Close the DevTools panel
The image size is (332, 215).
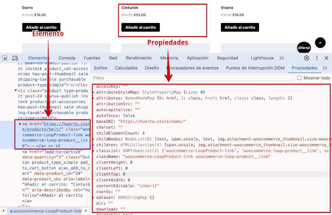[x=326, y=58]
